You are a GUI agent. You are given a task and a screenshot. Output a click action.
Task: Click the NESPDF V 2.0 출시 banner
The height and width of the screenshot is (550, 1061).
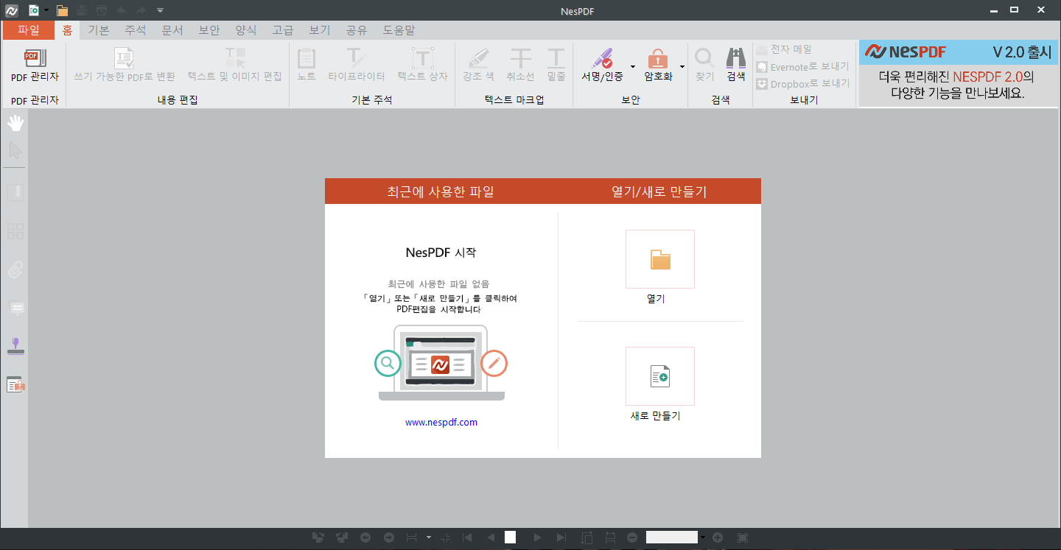(958, 74)
